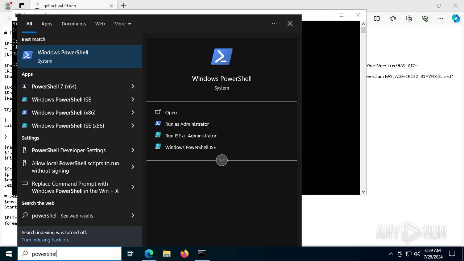Select the Apps search tab

tap(47, 24)
